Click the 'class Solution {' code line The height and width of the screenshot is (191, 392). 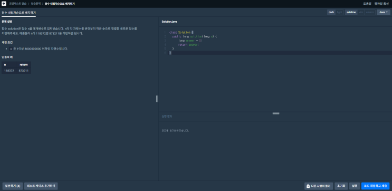tap(181, 33)
